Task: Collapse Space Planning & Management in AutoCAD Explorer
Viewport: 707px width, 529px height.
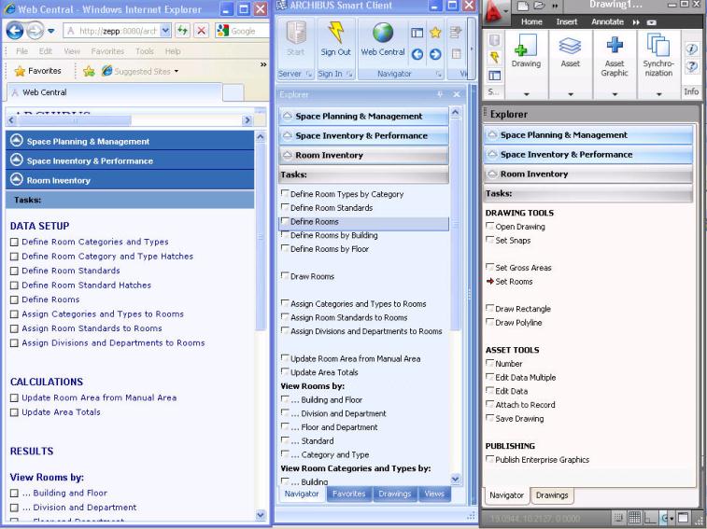Action: [x=492, y=134]
